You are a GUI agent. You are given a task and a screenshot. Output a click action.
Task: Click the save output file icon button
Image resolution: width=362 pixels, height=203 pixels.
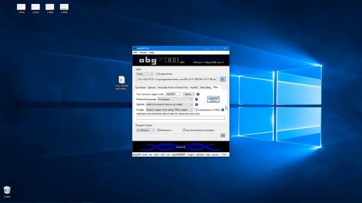tap(222, 135)
